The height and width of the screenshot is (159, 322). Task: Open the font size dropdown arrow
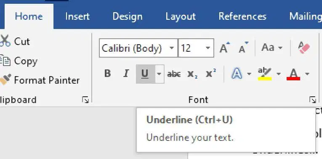[x=208, y=48]
